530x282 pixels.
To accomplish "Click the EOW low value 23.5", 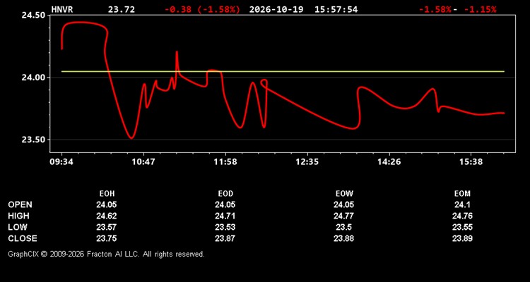I will point(344,227).
